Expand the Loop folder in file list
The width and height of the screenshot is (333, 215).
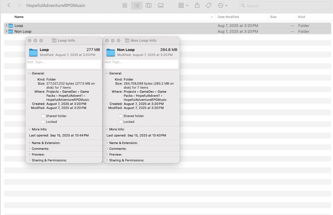(x=6, y=26)
